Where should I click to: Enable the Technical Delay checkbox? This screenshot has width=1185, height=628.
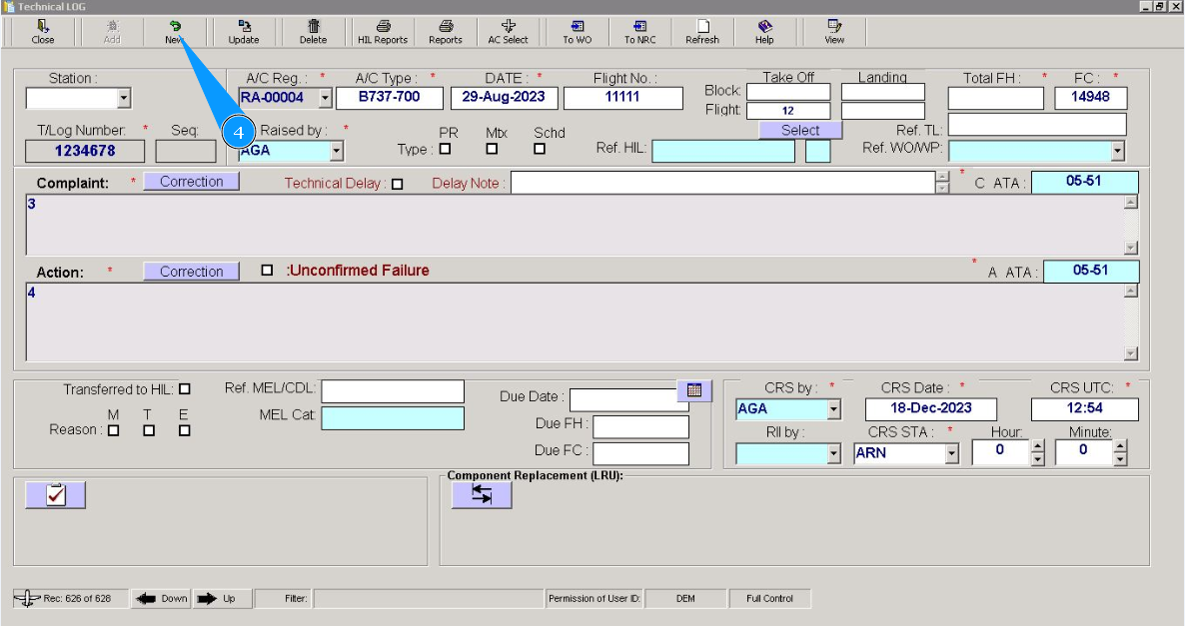[398, 184]
